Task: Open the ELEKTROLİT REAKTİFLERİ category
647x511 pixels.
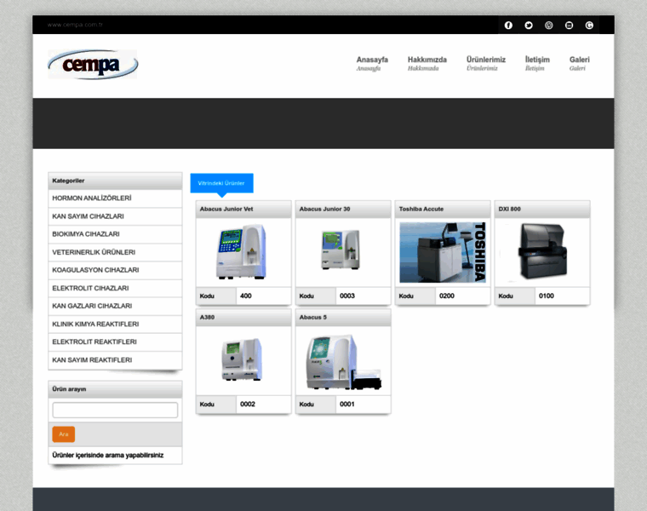Action: tap(94, 342)
